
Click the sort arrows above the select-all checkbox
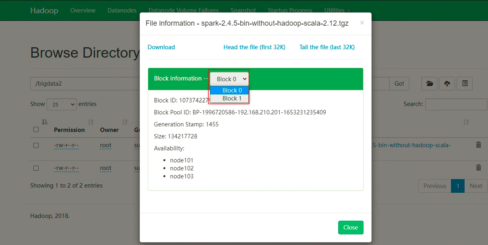[45, 122]
